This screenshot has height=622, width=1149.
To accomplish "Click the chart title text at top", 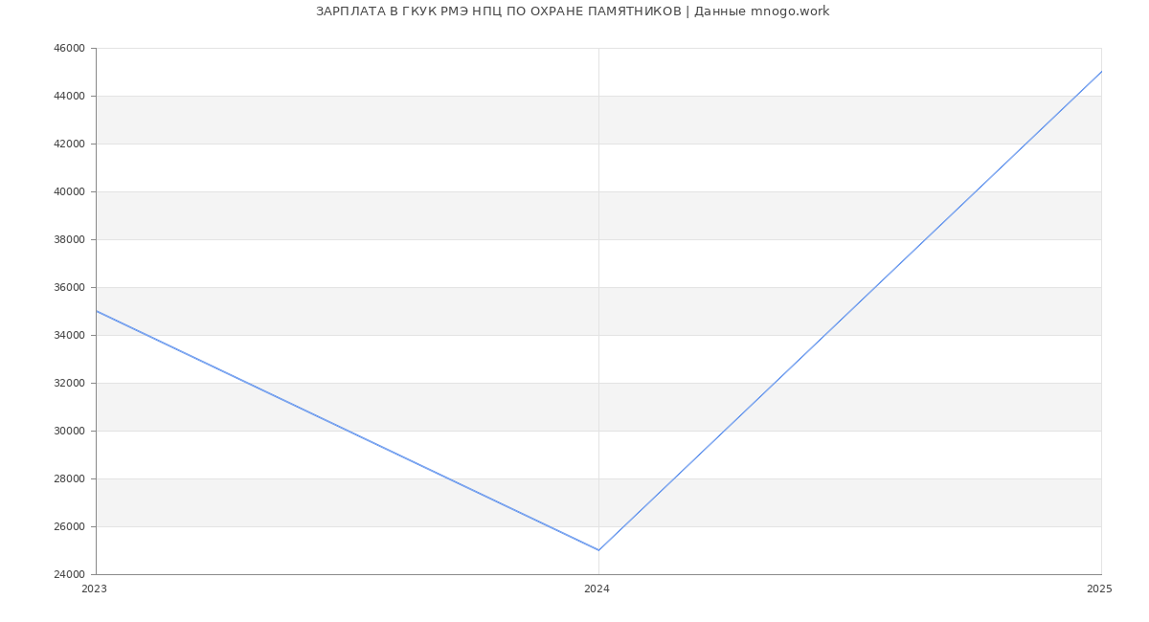I will point(573,11).
